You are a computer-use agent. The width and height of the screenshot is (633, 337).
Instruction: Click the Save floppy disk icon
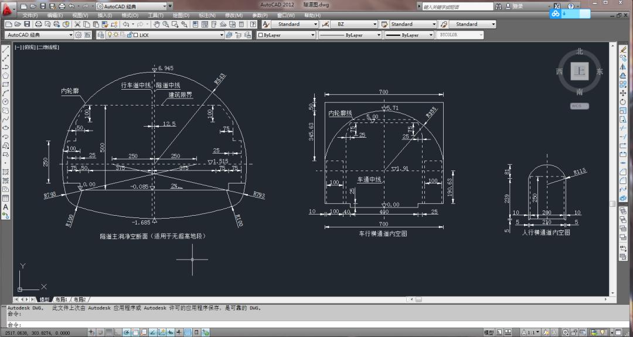point(28,25)
